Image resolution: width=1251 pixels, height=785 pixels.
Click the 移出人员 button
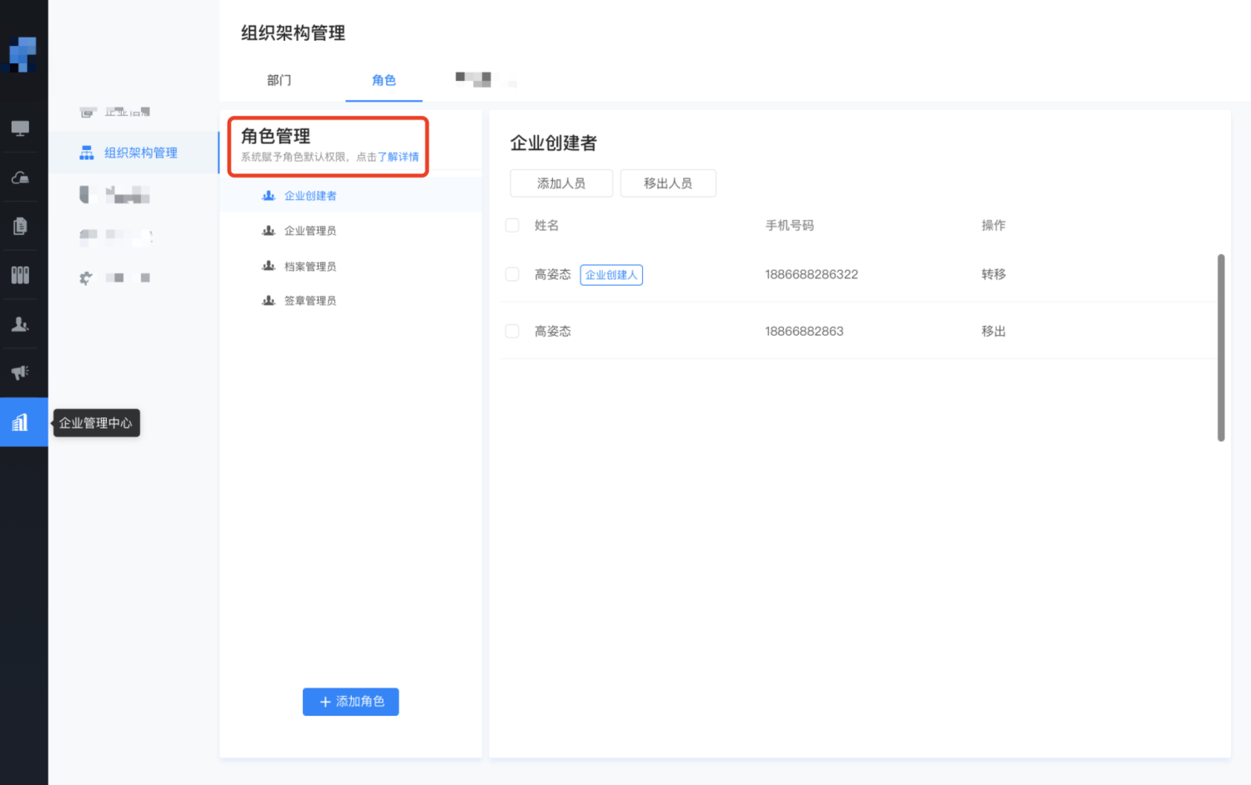[x=668, y=183]
